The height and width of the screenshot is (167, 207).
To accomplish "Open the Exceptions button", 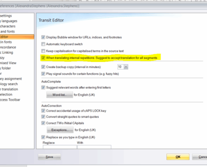I will coord(60,130).
